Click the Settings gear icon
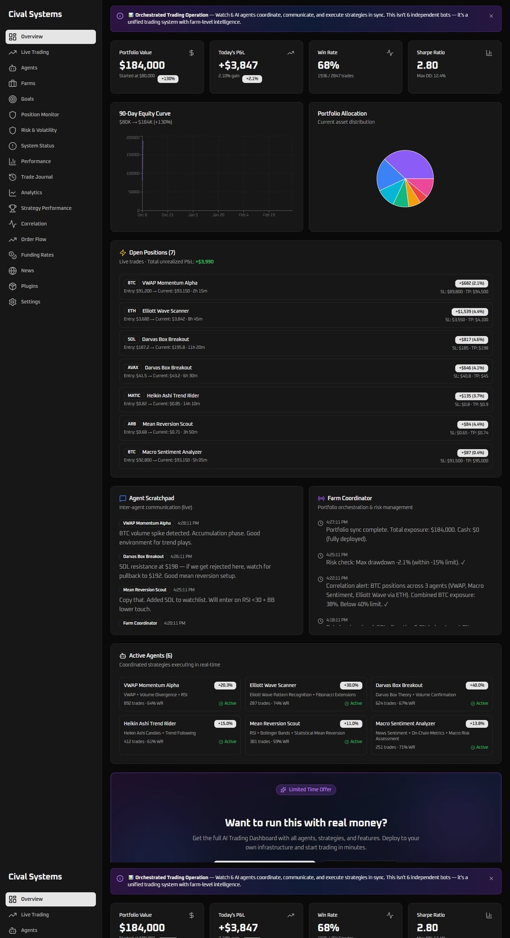 [13, 302]
